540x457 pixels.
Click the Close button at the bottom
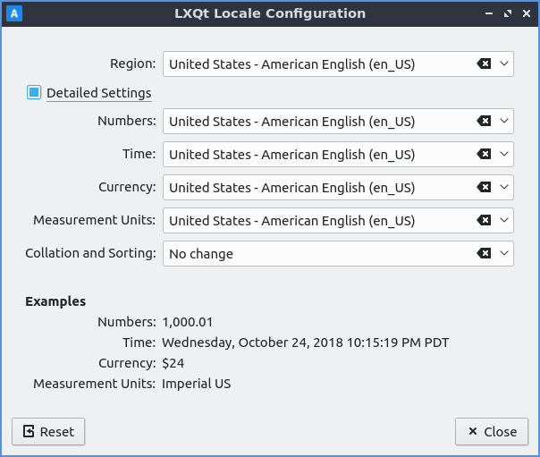point(492,431)
